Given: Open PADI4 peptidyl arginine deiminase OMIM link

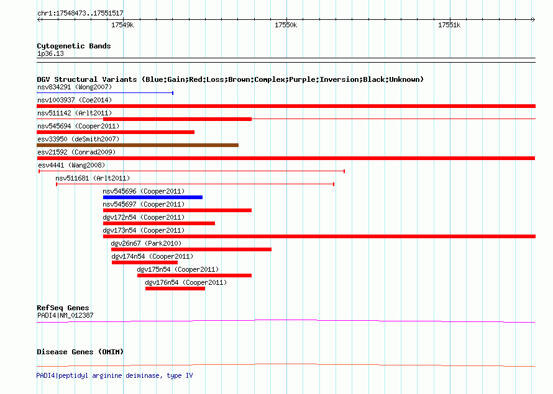Looking at the screenshot, I should [114, 375].
